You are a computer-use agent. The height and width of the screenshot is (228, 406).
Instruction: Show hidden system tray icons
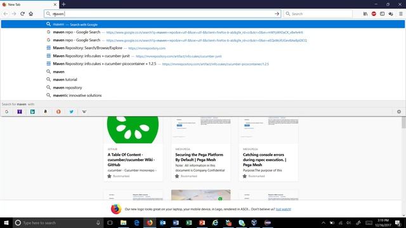click(x=324, y=222)
